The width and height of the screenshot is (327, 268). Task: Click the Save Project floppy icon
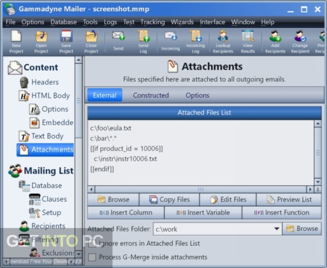66,36
